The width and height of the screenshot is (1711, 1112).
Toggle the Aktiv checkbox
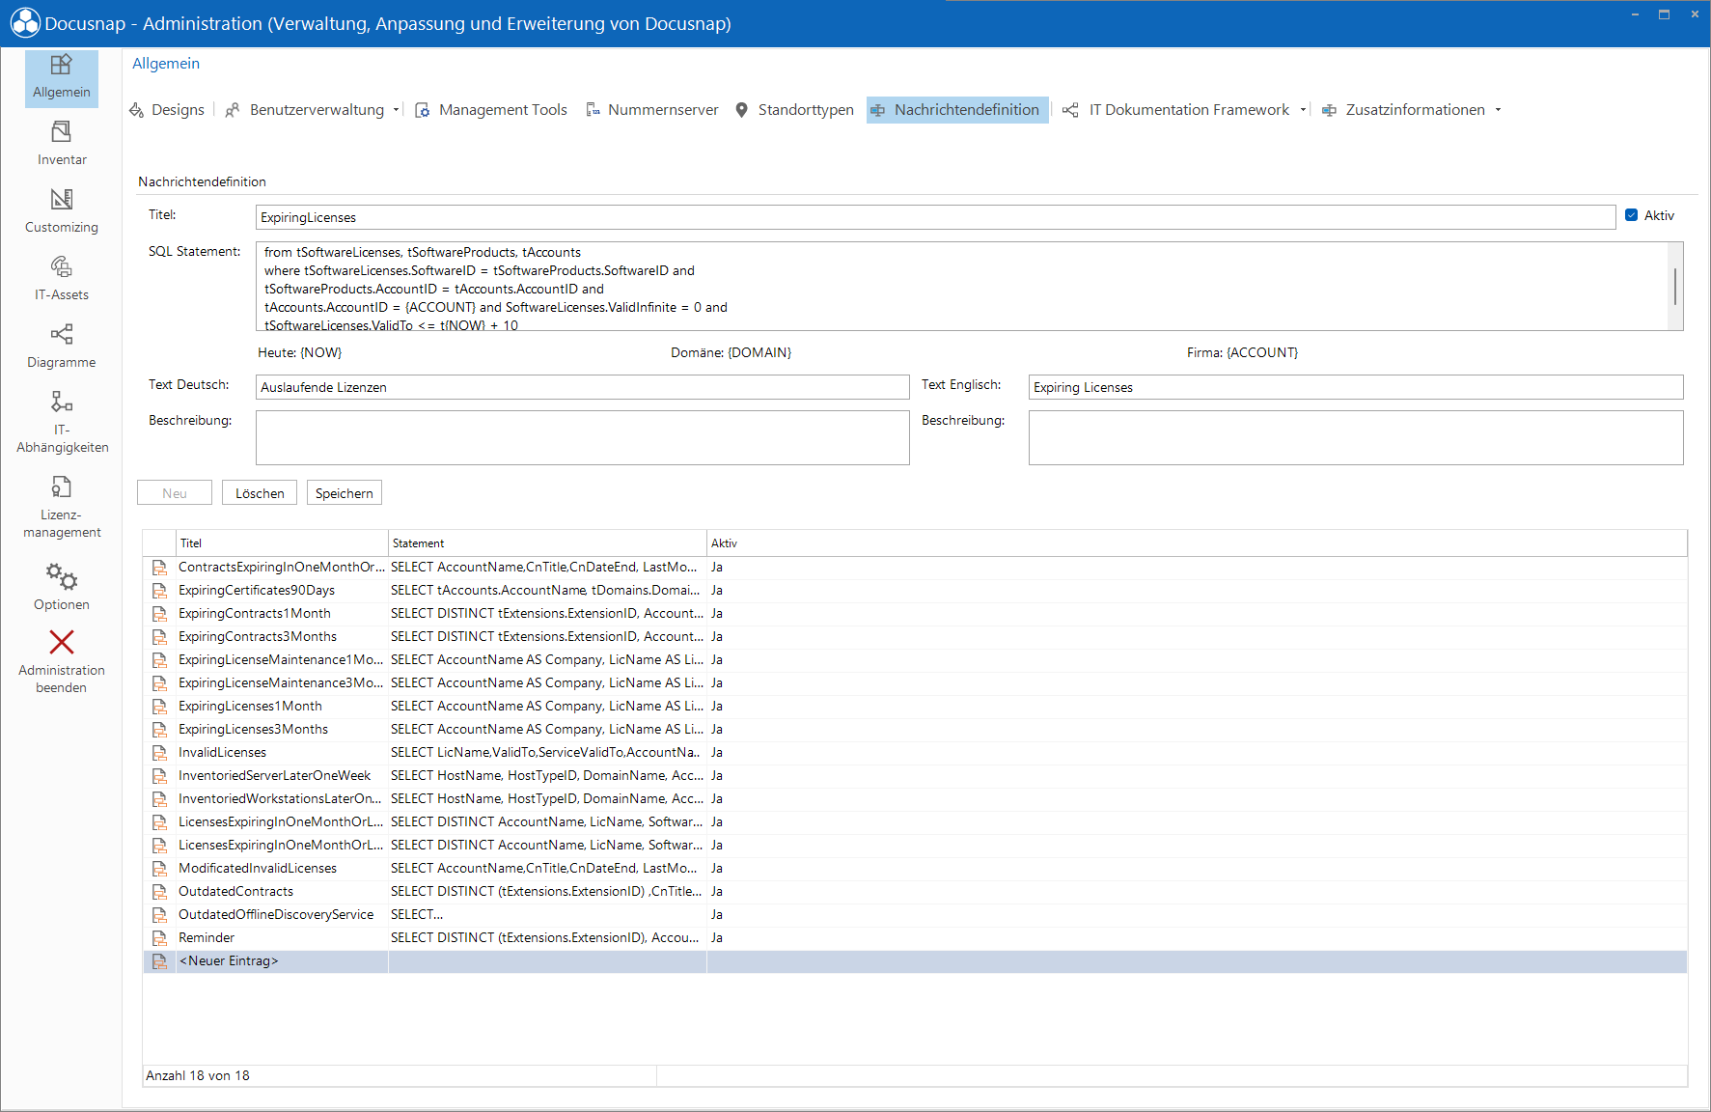pyautogui.click(x=1631, y=215)
